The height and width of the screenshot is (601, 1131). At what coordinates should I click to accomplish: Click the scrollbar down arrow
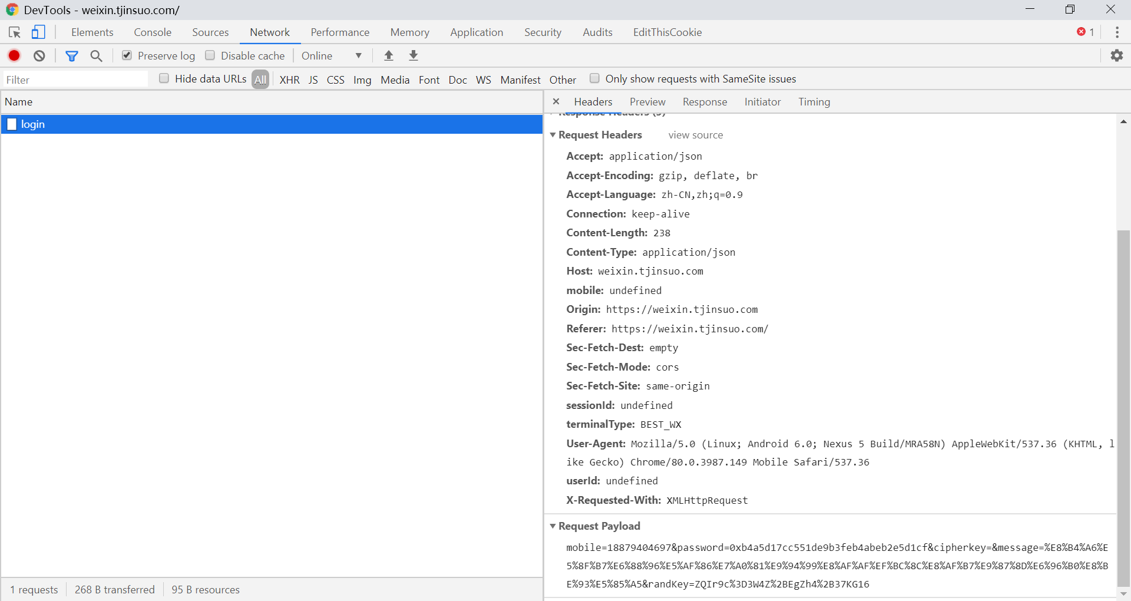coord(1123,594)
